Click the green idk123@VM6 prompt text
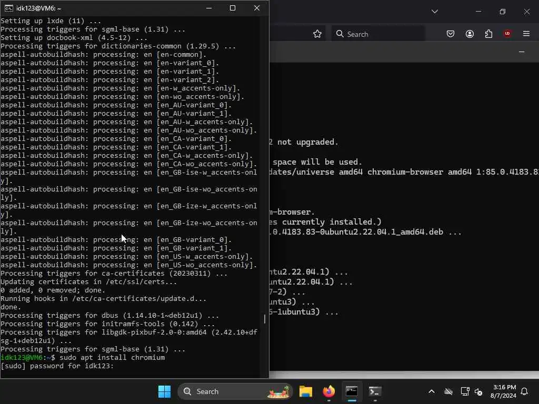The width and height of the screenshot is (539, 404). 23,358
